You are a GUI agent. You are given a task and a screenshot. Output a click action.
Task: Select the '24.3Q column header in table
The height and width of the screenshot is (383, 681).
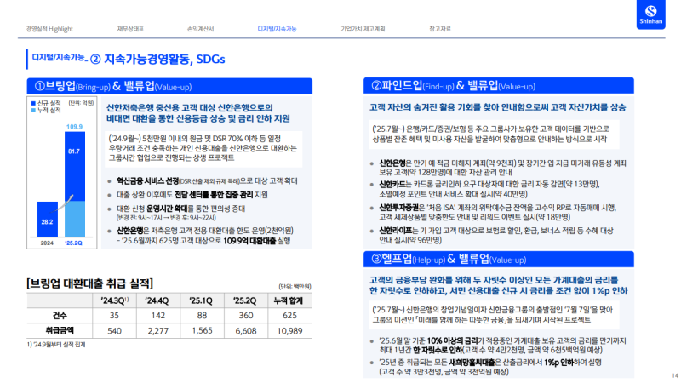point(115,300)
